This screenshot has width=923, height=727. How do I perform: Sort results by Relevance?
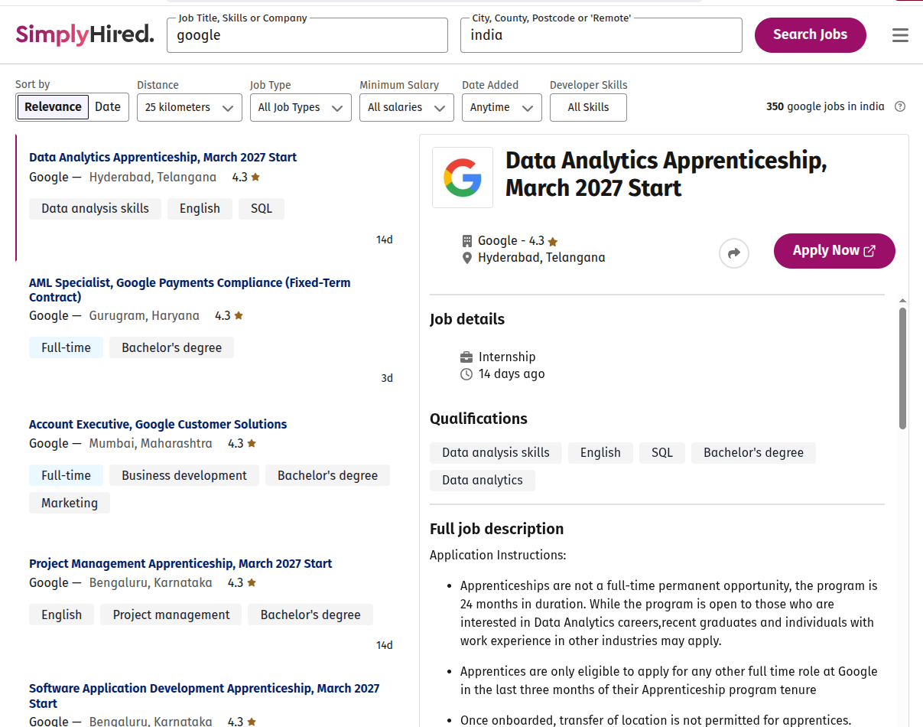point(53,107)
